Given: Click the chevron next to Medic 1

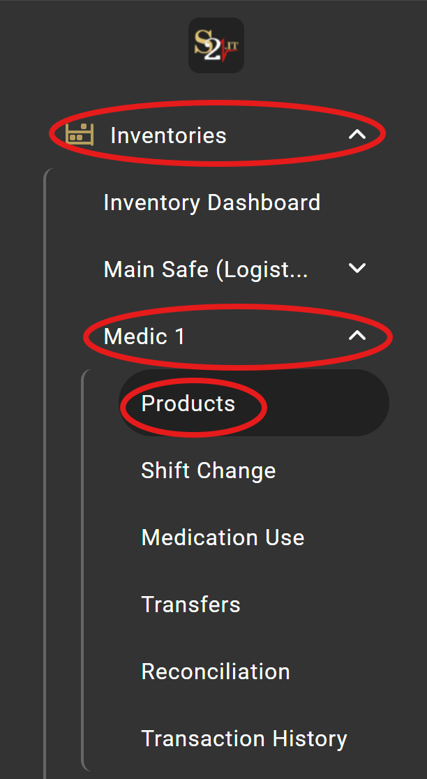Looking at the screenshot, I should coord(358,335).
